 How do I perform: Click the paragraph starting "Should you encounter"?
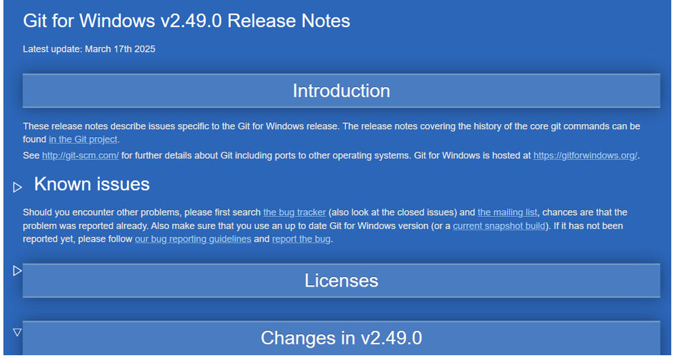coord(325,225)
